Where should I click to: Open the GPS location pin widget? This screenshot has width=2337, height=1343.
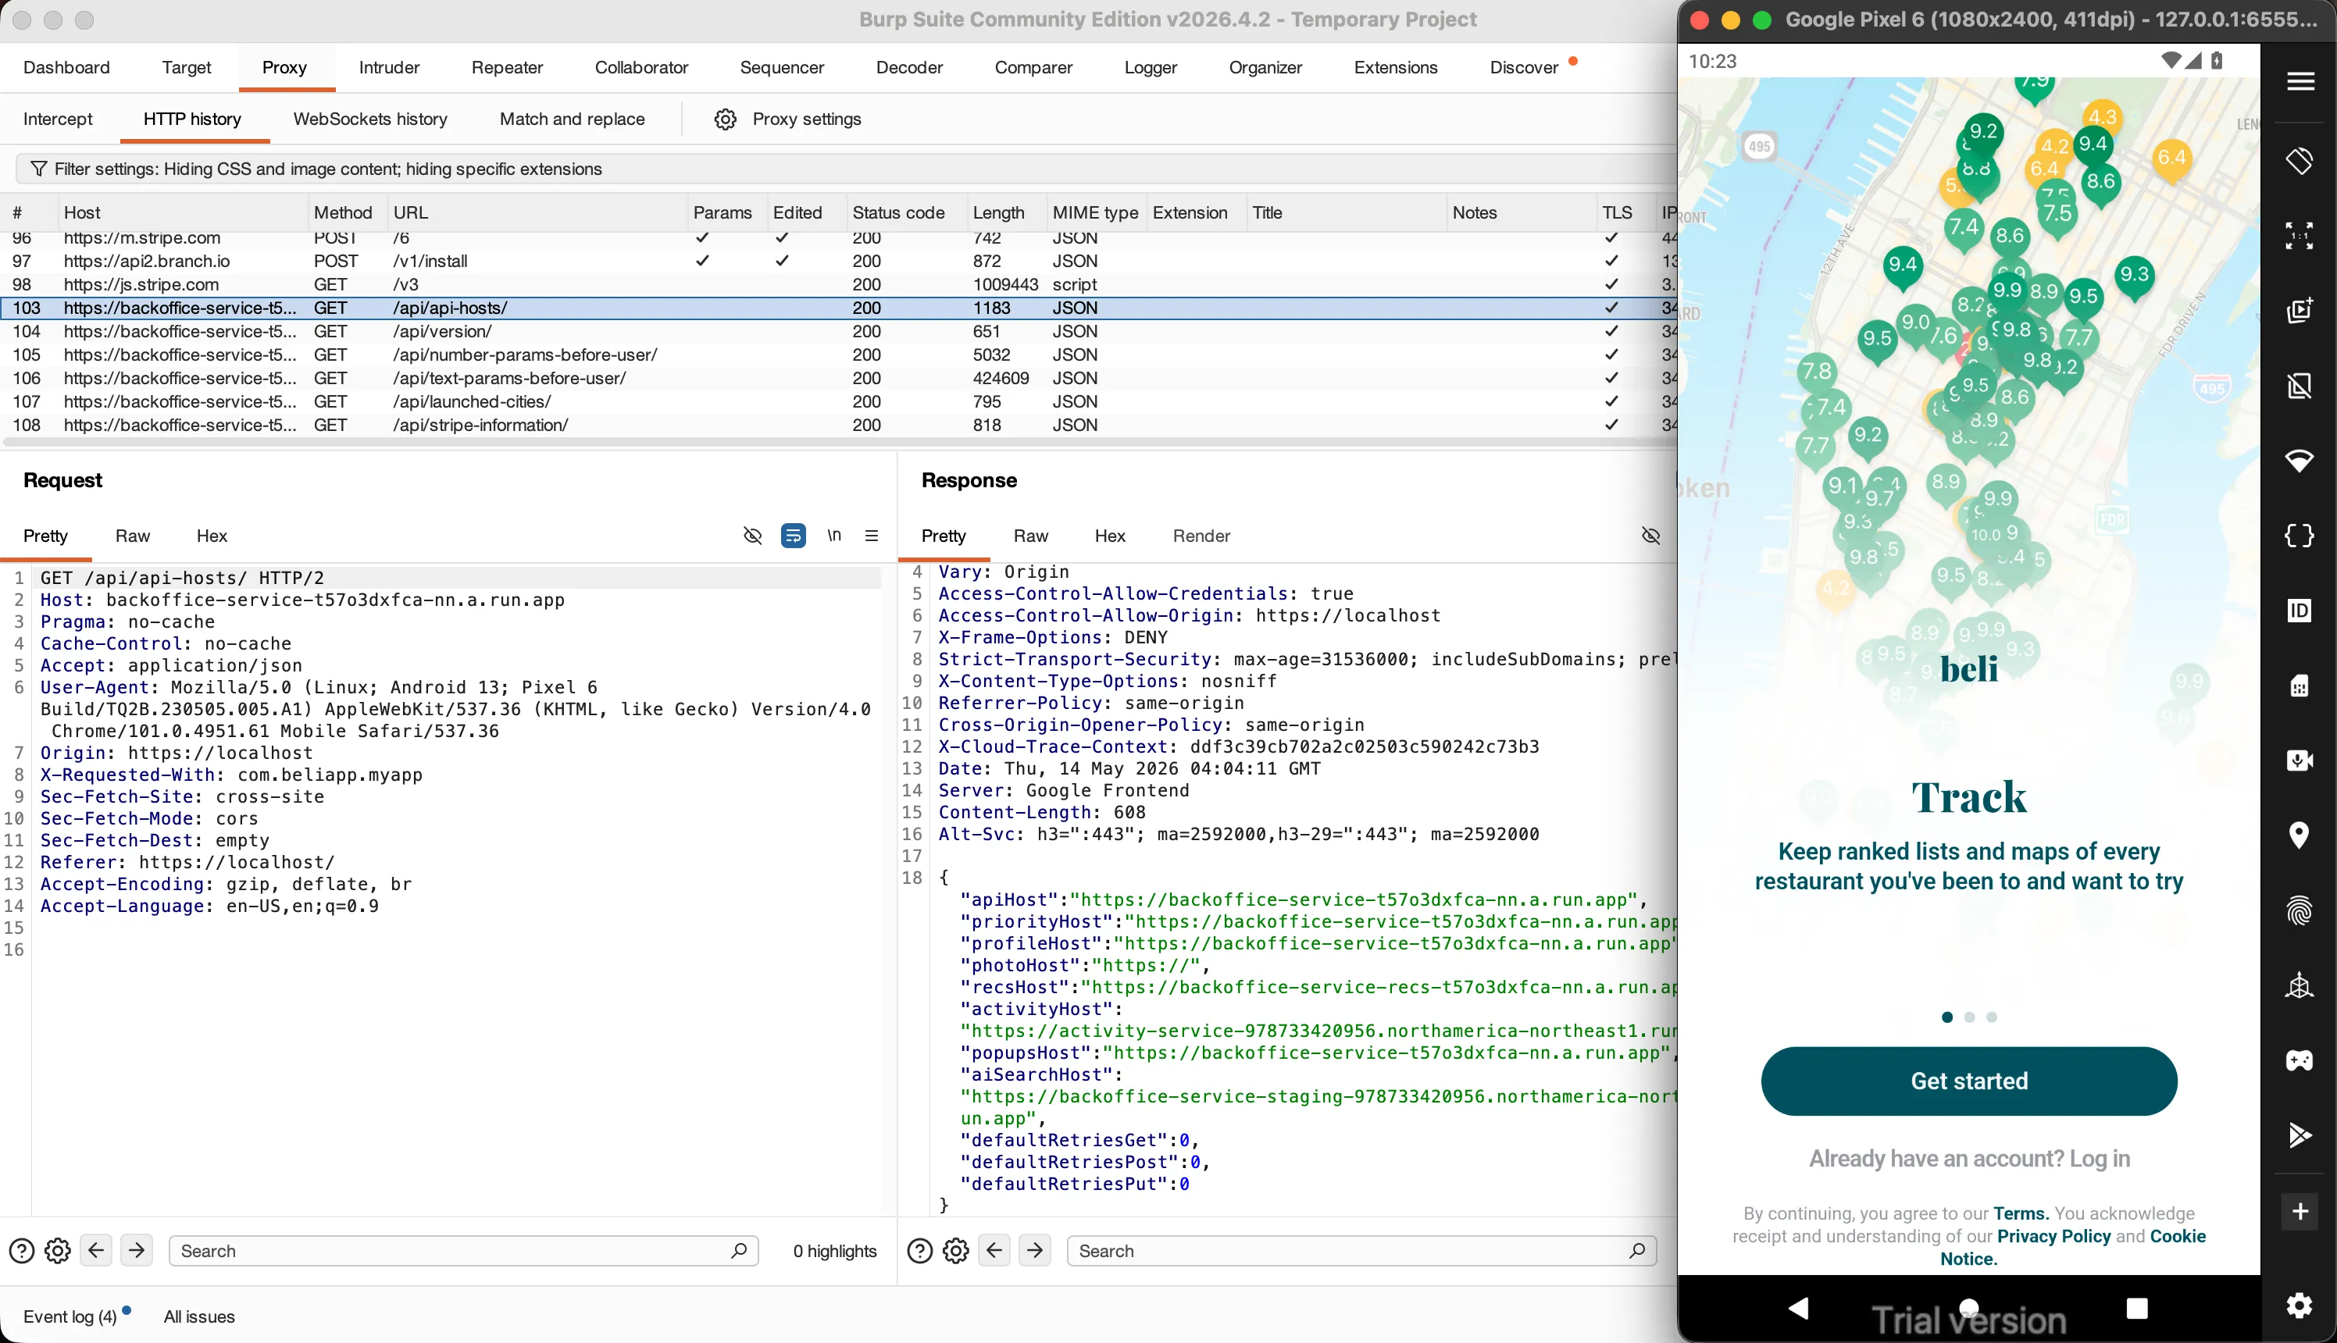(2300, 835)
